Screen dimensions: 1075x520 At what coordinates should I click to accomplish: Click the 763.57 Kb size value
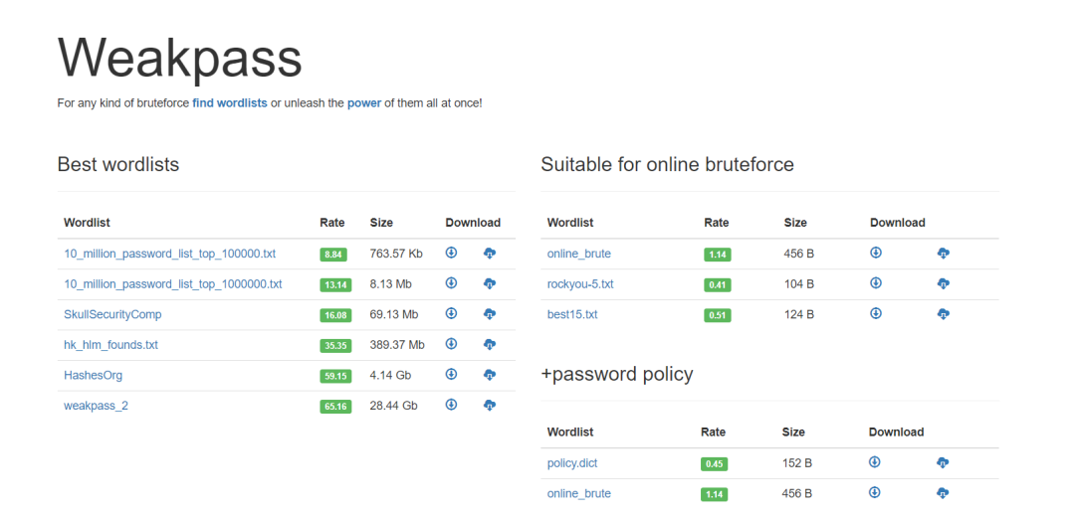396,254
